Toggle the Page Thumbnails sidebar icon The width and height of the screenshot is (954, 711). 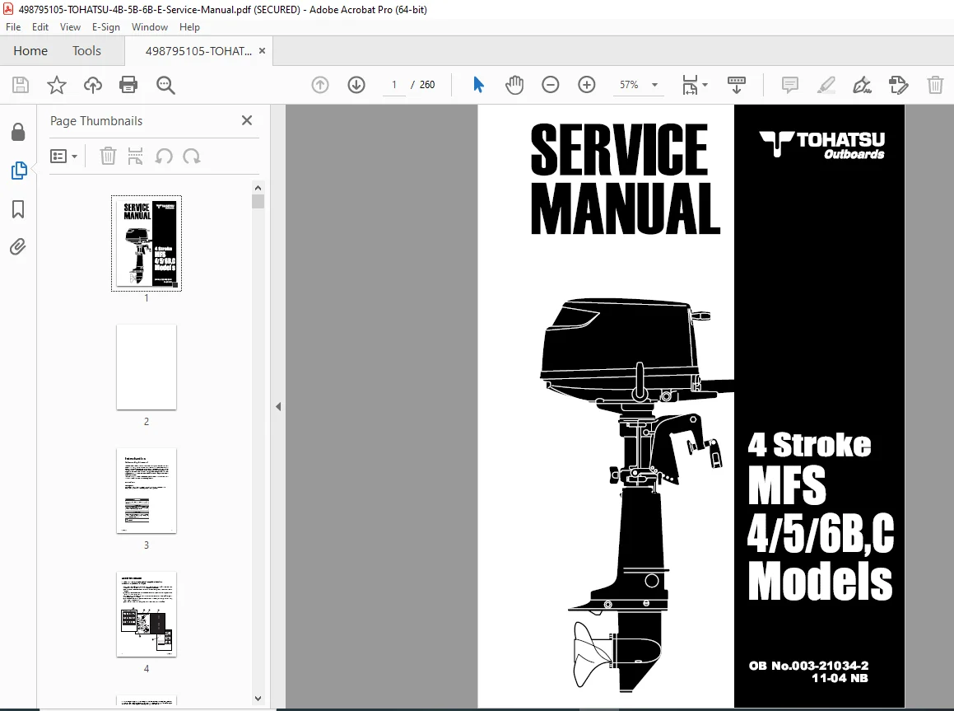coord(19,171)
